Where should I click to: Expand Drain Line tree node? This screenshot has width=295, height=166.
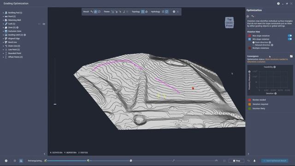point(3,46)
